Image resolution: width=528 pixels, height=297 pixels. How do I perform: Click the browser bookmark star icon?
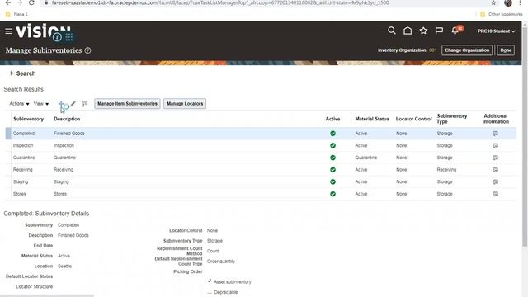point(493,2)
